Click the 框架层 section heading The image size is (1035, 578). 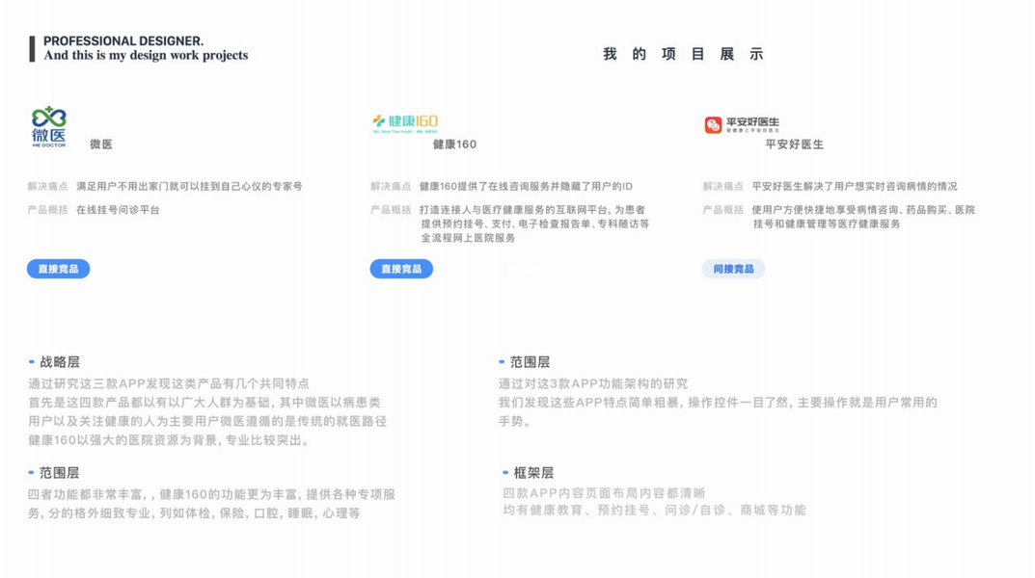point(533,473)
